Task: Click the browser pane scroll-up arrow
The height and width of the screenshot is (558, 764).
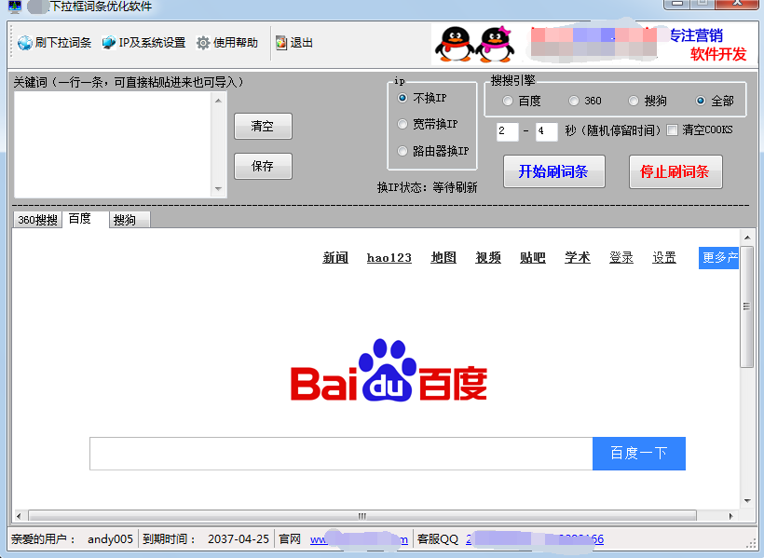Action: pos(747,238)
